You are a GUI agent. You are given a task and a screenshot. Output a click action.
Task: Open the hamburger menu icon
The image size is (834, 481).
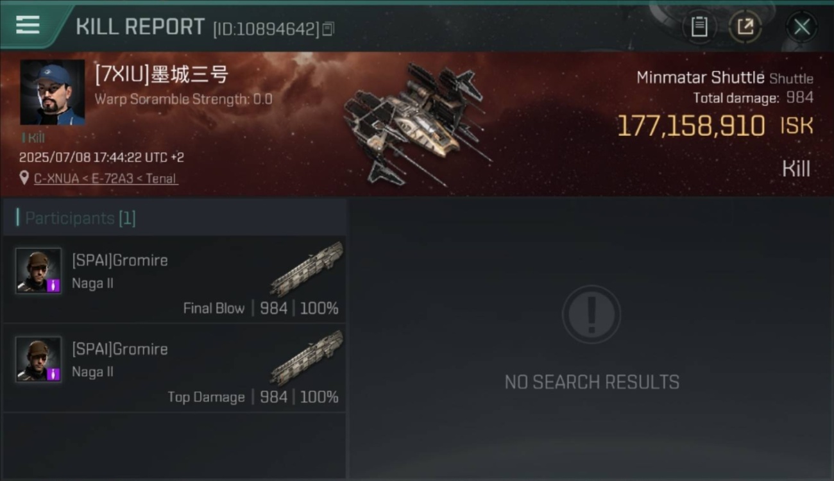28,26
